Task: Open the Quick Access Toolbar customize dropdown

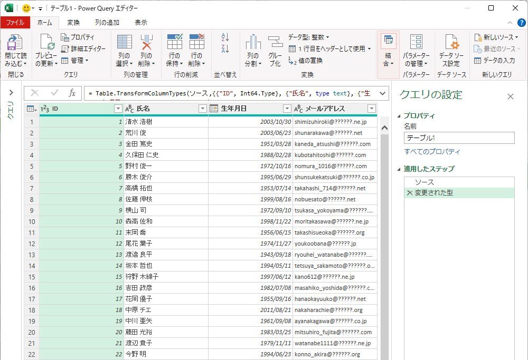Action: coord(40,9)
